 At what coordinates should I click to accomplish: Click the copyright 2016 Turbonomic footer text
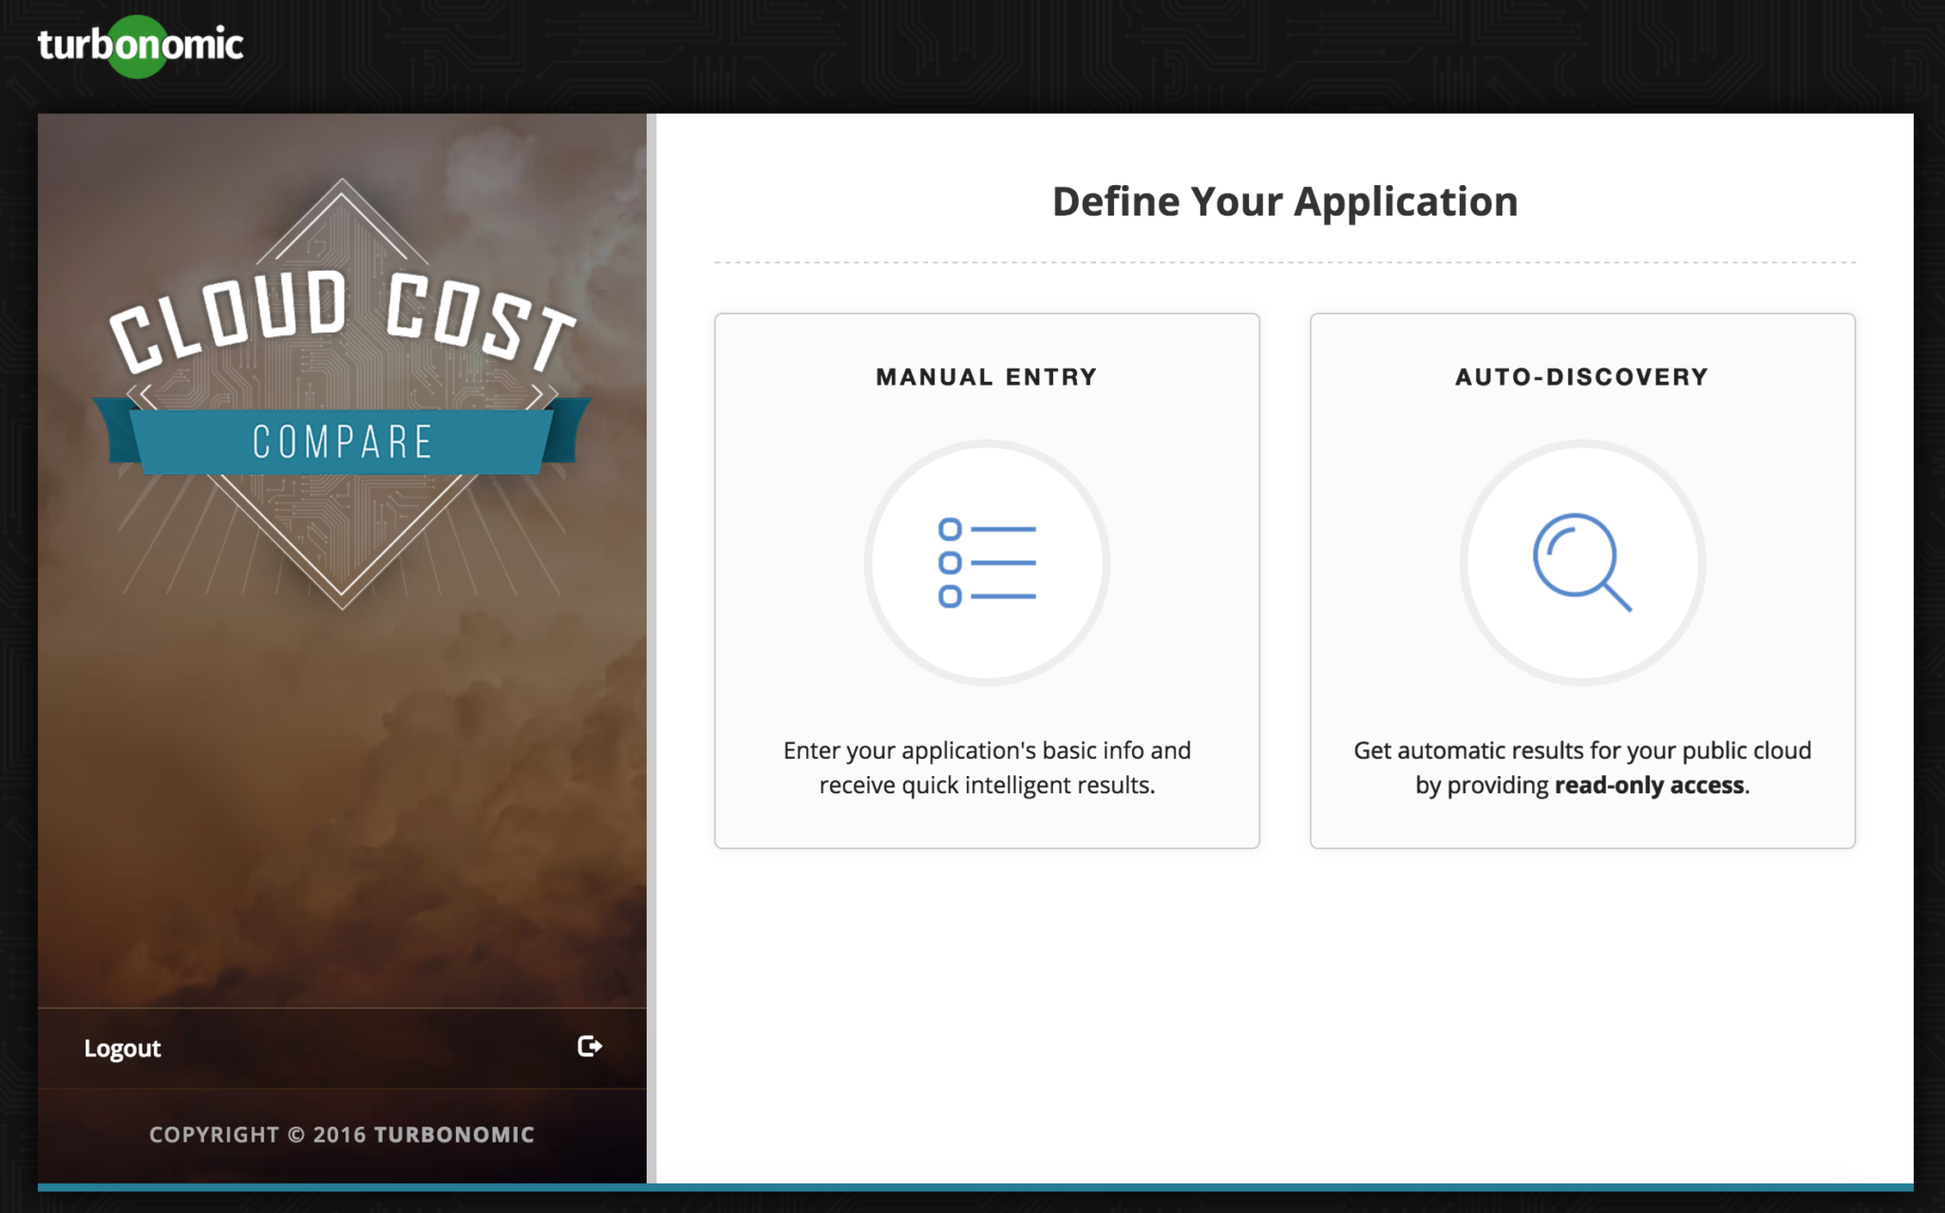pyautogui.click(x=342, y=1134)
